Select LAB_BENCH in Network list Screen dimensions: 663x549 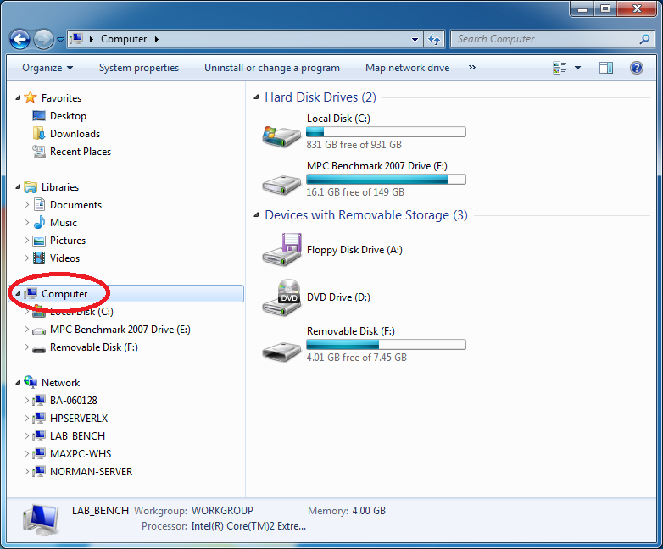coord(77,435)
